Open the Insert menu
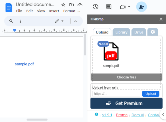 click(54, 11)
